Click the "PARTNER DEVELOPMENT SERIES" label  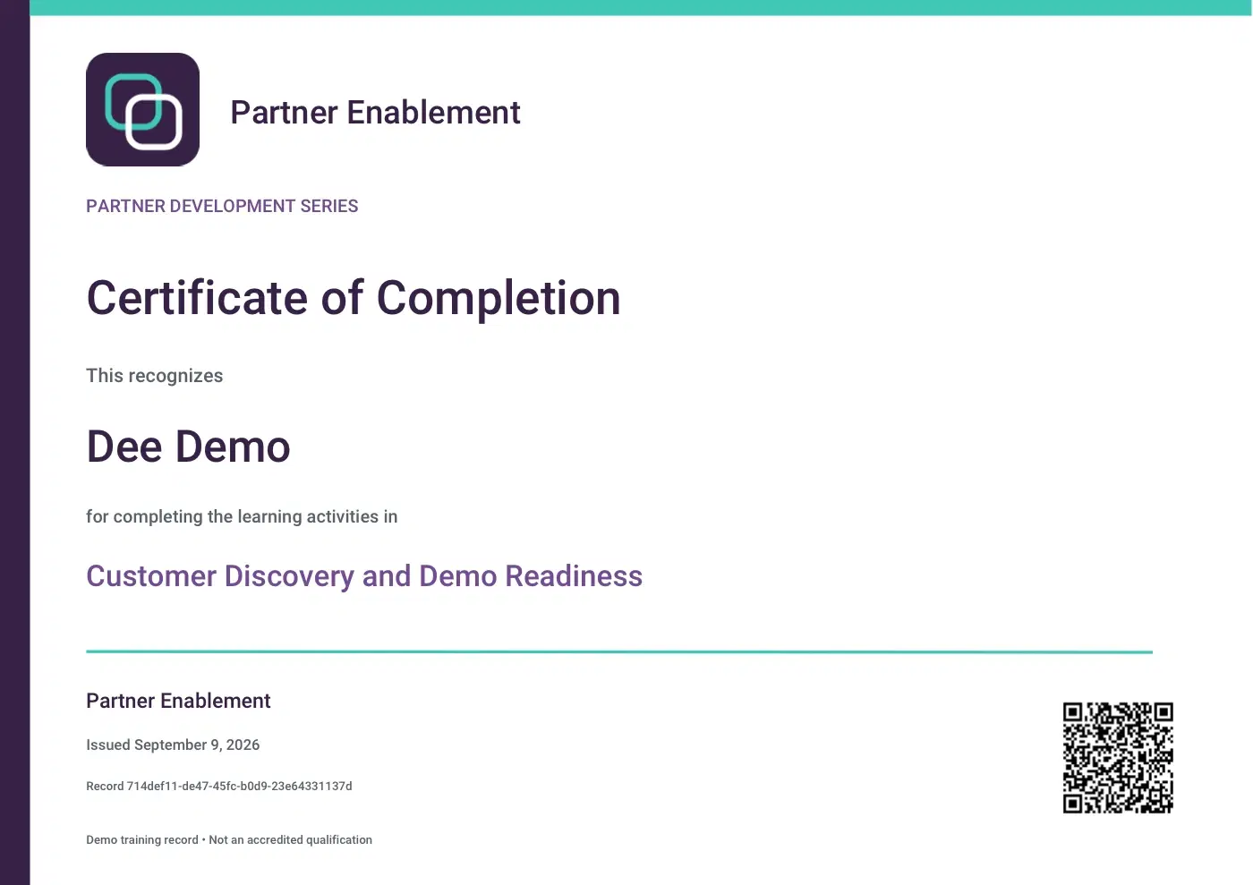tap(222, 207)
